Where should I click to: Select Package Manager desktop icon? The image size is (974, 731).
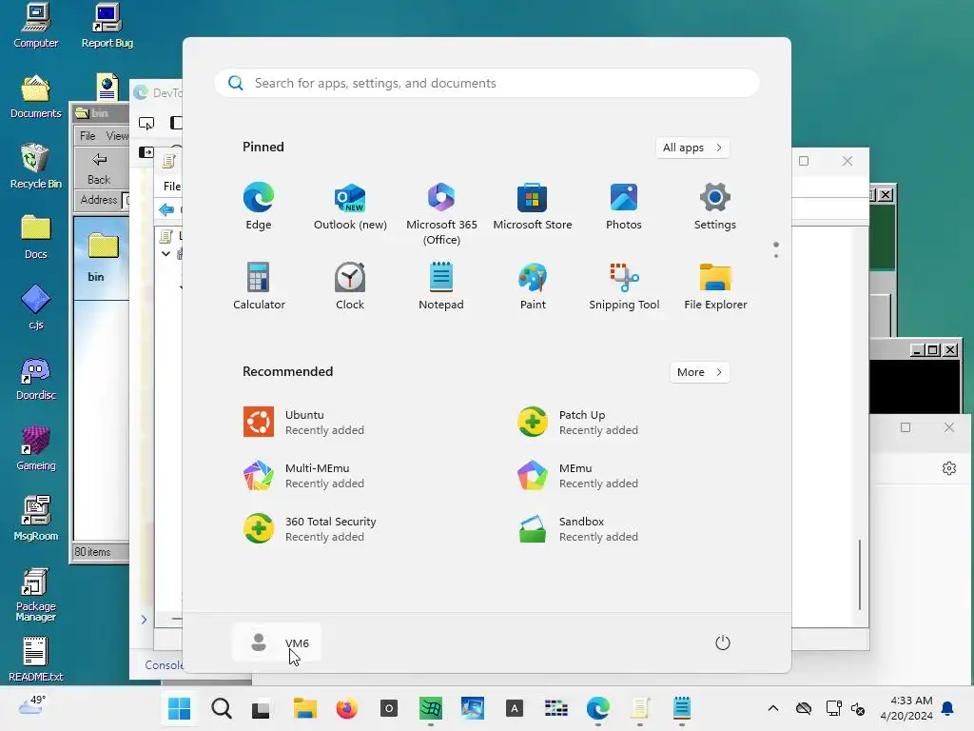click(35, 595)
